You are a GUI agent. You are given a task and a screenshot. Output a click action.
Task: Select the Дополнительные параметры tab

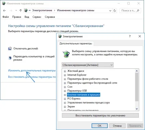pos(76,43)
